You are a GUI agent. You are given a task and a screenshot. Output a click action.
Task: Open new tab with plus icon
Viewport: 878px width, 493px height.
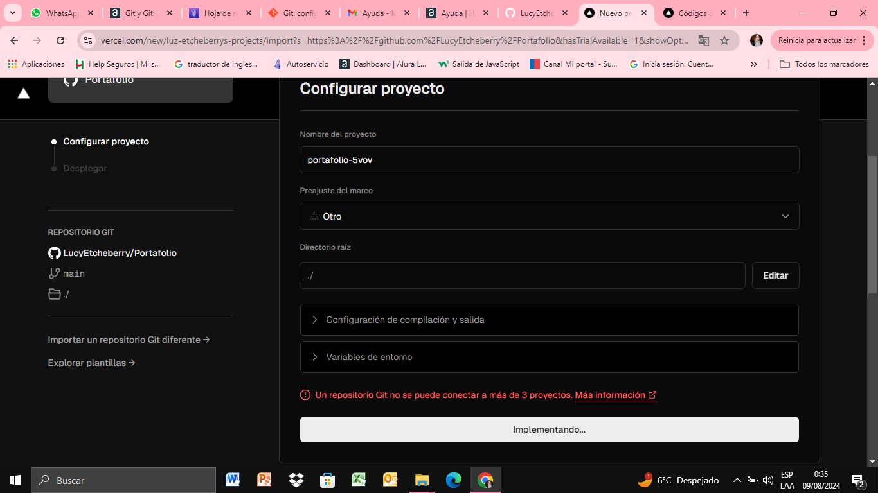746,13
